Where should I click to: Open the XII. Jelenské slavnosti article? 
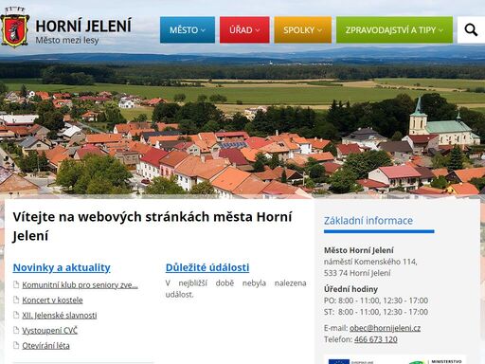click(60, 315)
